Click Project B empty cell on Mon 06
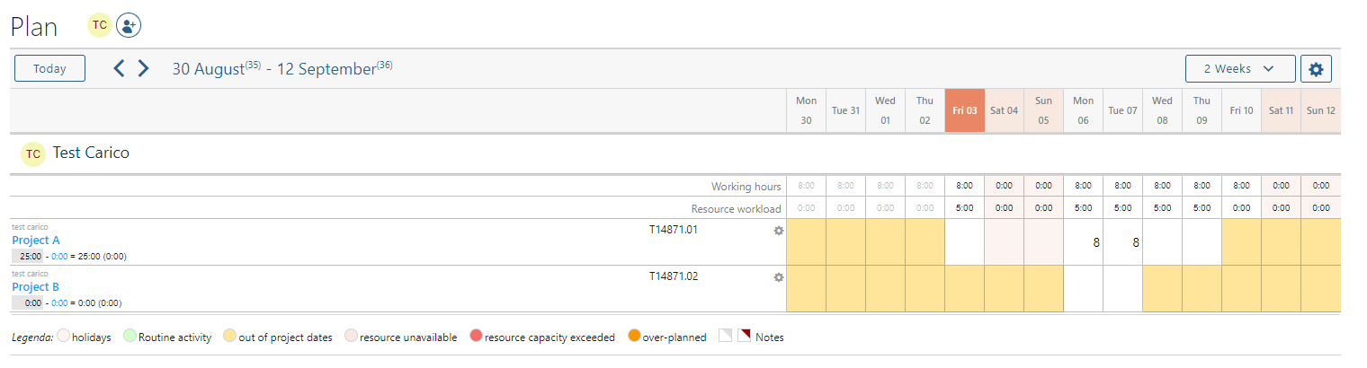This screenshot has width=1367, height=368. 1083,289
